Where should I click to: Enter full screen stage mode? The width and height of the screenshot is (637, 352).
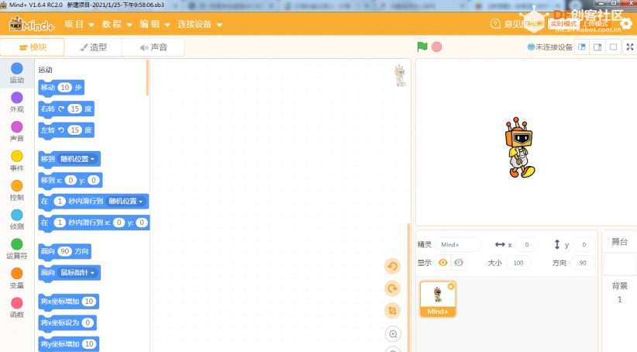630,47
